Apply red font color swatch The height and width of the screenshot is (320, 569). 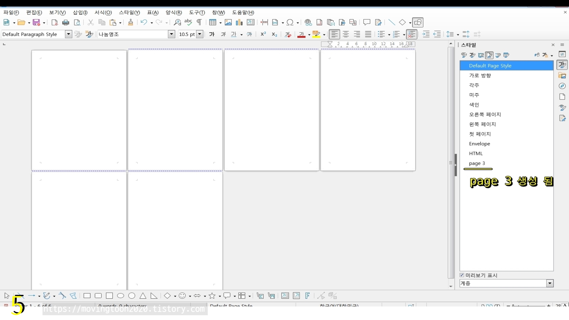pyautogui.click(x=301, y=34)
